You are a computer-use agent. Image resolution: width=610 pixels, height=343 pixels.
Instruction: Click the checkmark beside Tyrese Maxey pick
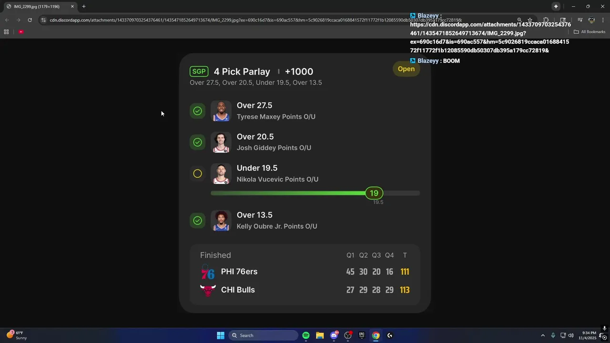tap(197, 111)
